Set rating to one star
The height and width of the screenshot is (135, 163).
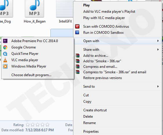coord(28,125)
